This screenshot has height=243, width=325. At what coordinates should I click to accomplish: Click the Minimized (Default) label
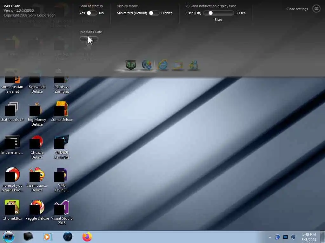[x=132, y=13]
